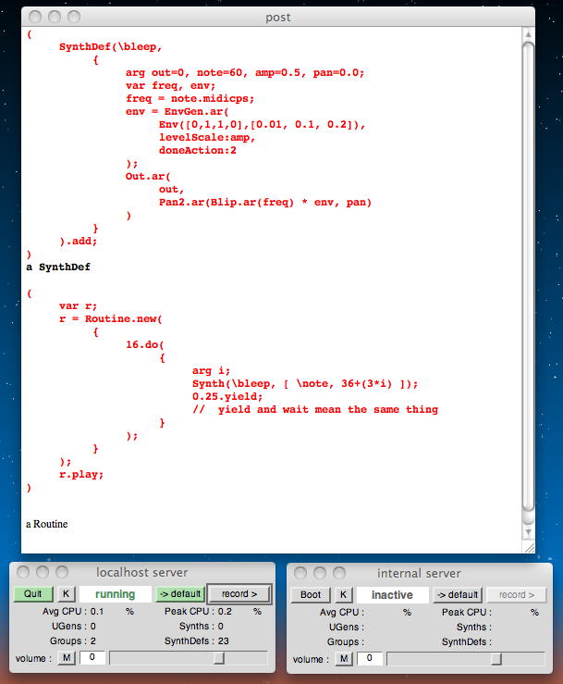
Task: Click the 'env = EnvGen.ar(' line
Action: point(177,112)
